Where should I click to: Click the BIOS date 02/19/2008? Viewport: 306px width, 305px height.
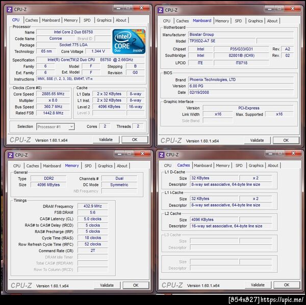(x=241, y=92)
